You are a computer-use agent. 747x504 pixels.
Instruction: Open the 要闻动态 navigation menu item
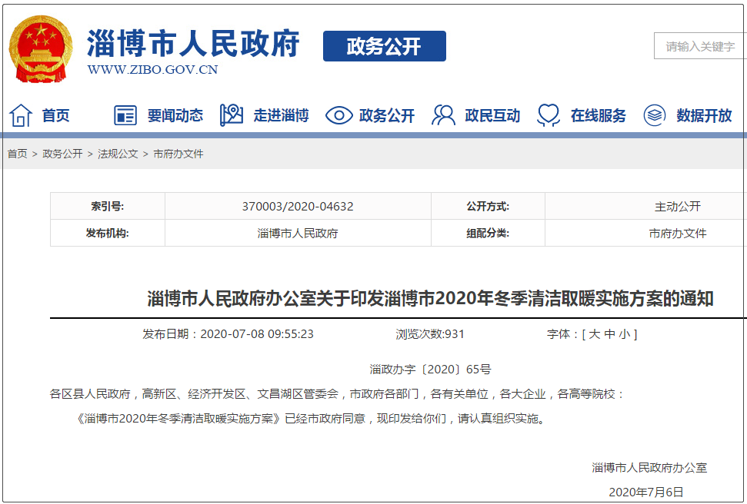coord(175,115)
